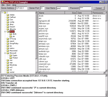
Task: Sort by the Date column header
Action: click(x=84, y=13)
